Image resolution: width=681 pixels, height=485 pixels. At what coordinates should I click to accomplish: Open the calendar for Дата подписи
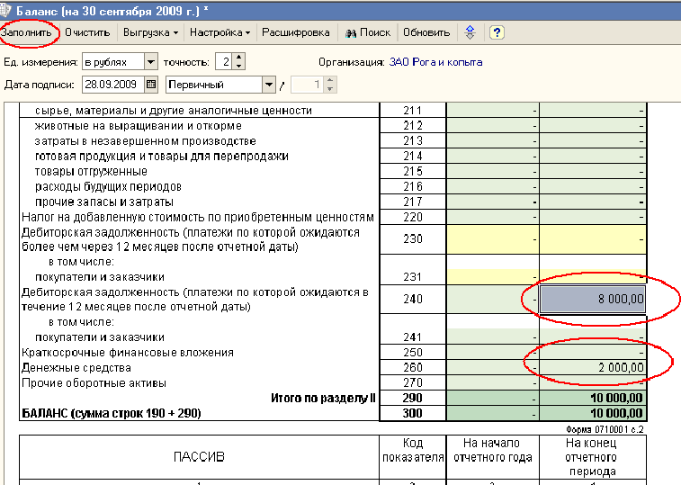[x=149, y=85]
